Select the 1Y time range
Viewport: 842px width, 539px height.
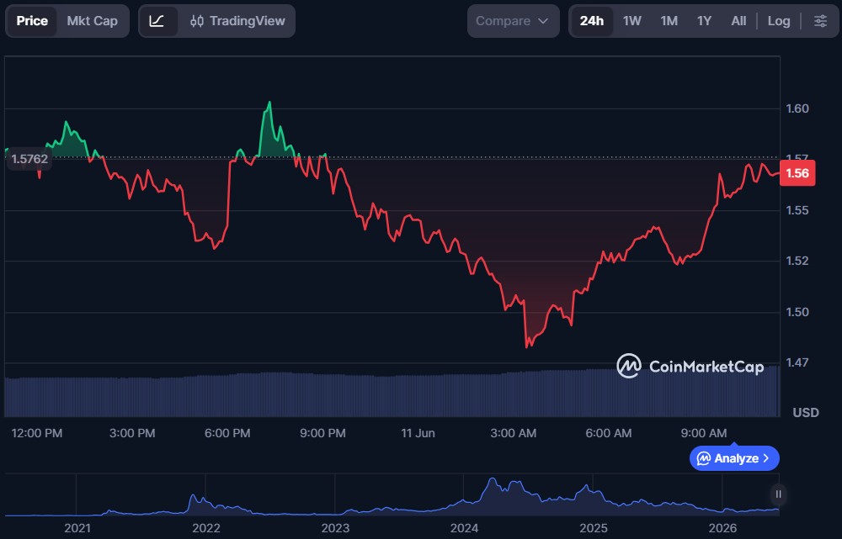pyautogui.click(x=704, y=21)
